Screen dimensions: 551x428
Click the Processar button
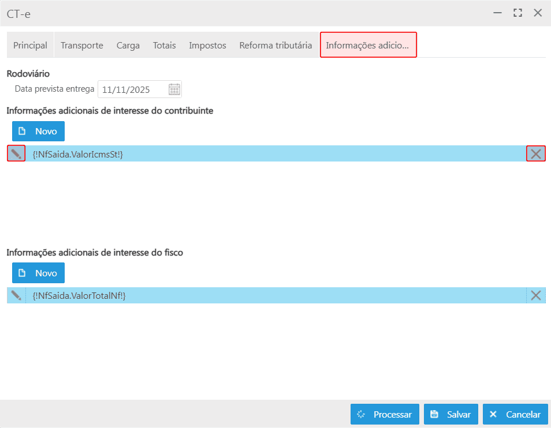(385, 414)
